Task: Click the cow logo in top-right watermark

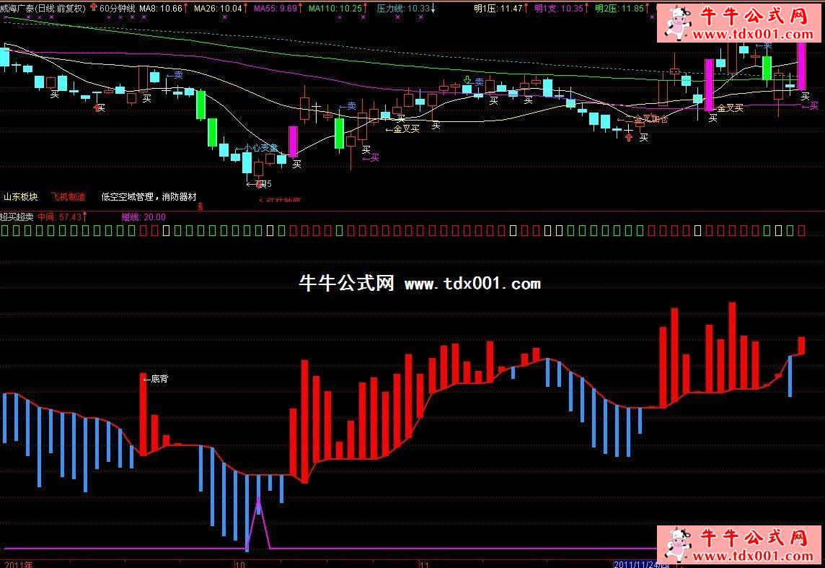Action: coord(676,23)
